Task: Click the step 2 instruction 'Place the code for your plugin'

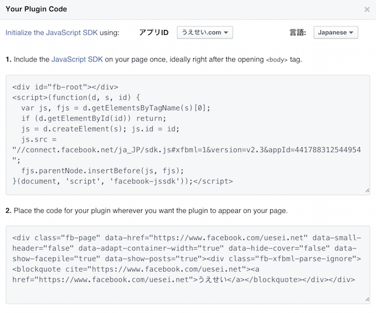Action: tap(146, 211)
